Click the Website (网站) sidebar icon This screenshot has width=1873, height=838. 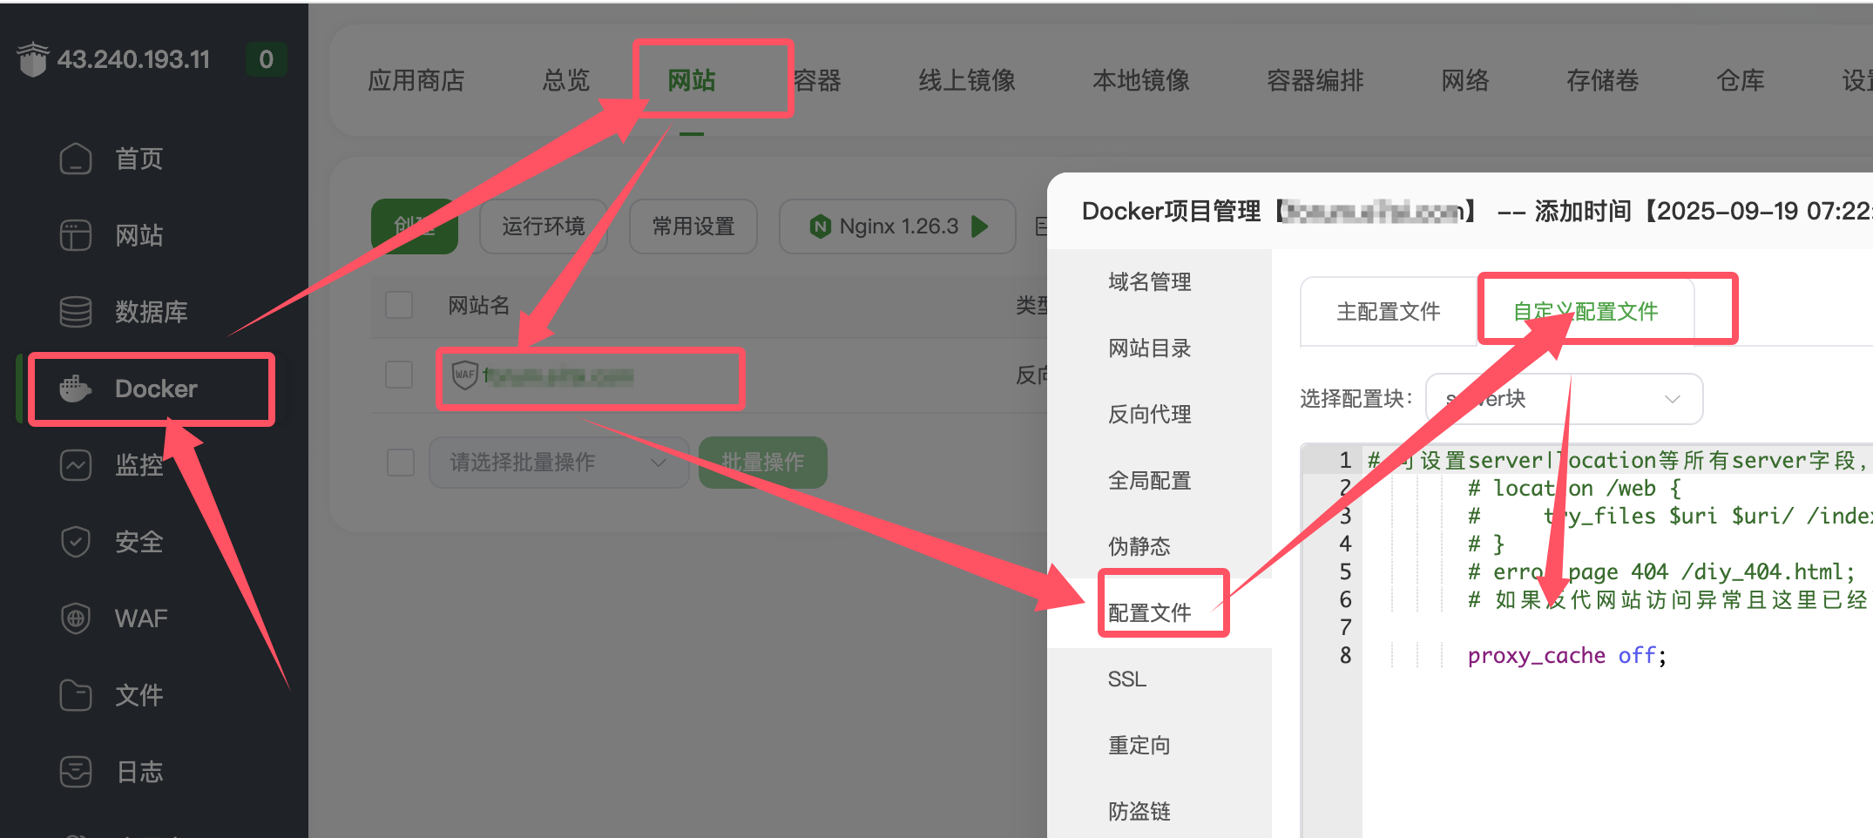point(76,235)
